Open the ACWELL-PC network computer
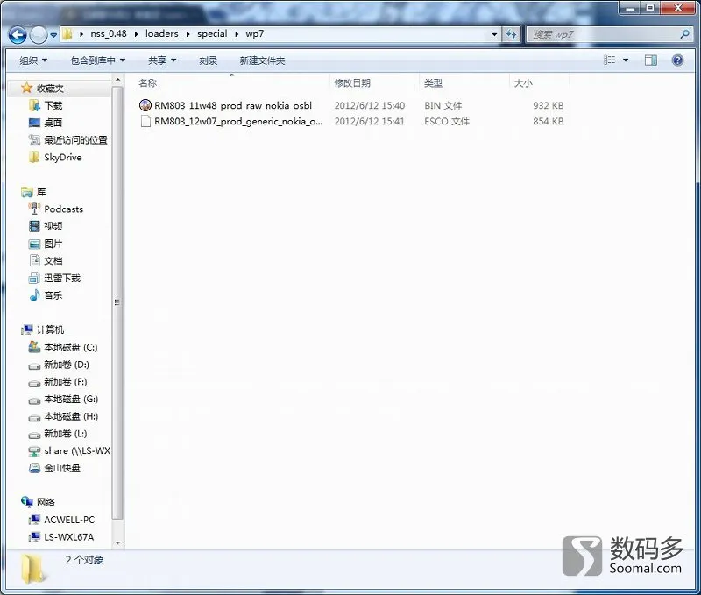 69,520
